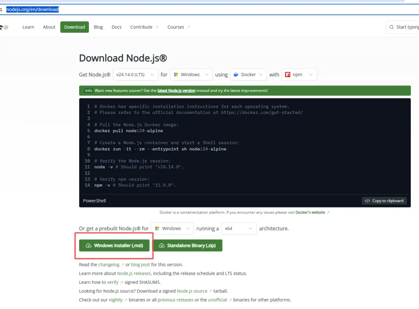Open the Courses nav link
The height and width of the screenshot is (309, 419).
click(x=176, y=27)
